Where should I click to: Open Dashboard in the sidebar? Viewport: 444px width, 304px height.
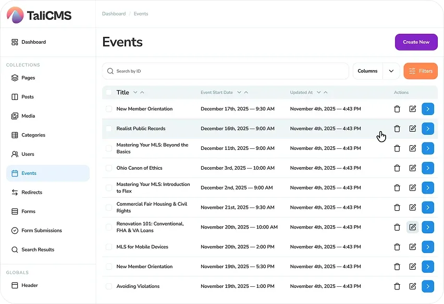tap(48, 42)
